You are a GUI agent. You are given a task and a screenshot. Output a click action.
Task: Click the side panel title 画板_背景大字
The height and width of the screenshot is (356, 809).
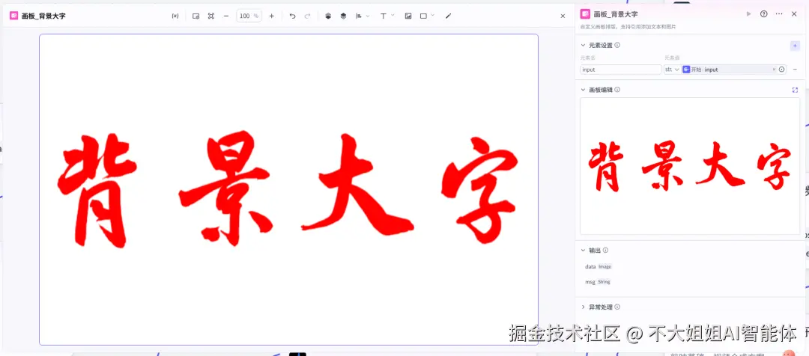tap(616, 14)
